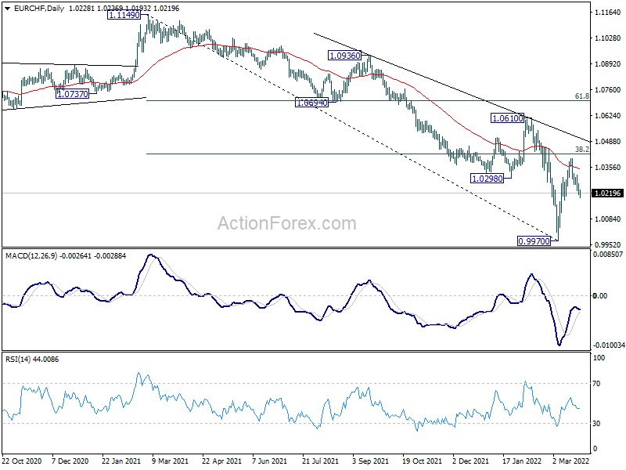Screen dimensions: 626x470
Task: Select the 61.8 Fibonacci level label
Action: [581, 96]
